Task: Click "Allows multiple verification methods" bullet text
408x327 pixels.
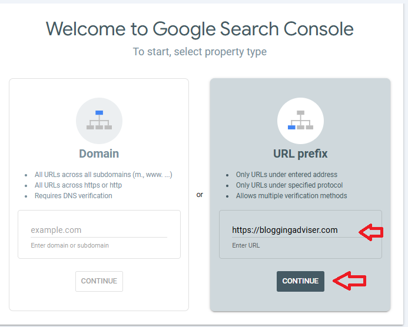Action: (x=291, y=196)
